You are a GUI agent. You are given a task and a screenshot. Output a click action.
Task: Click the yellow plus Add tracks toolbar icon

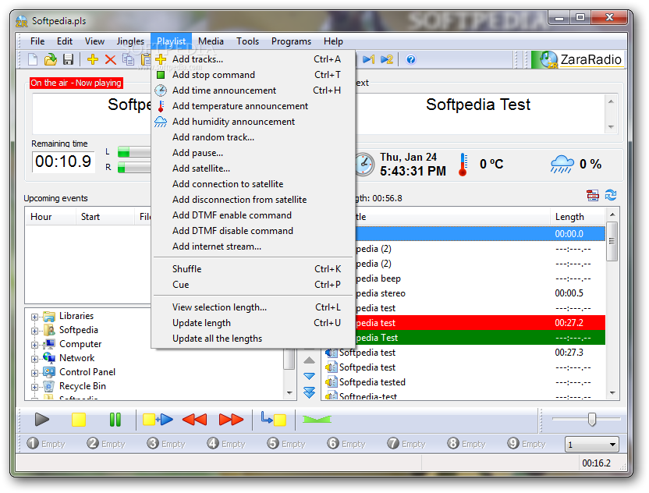point(93,59)
